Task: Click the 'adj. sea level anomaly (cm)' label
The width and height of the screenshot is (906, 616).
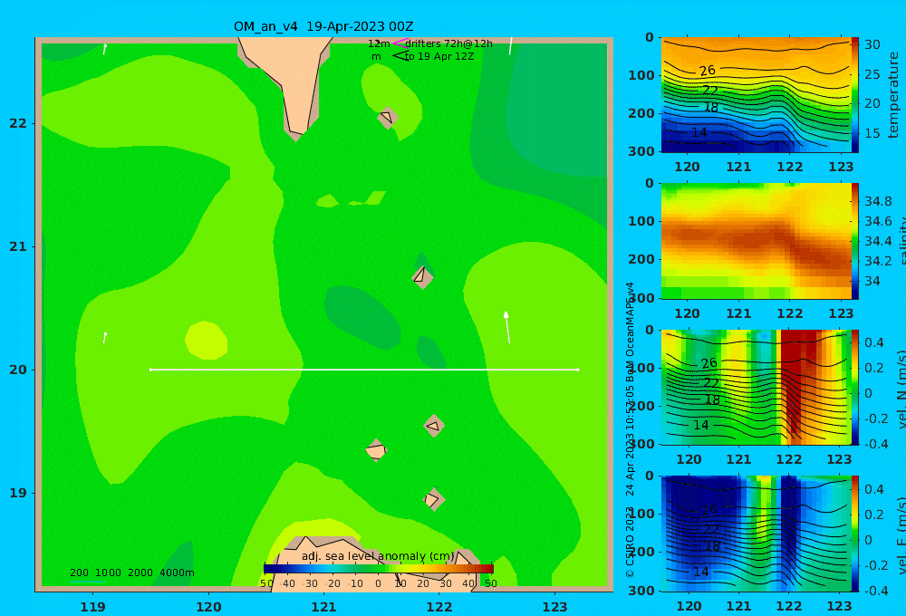Action: 378,556
